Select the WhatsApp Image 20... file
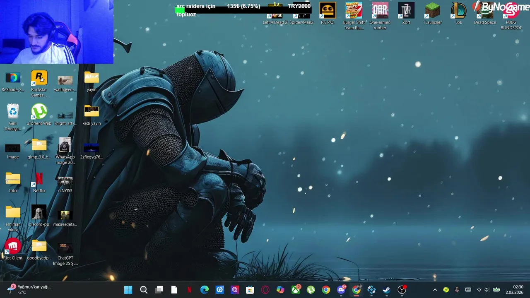Screen dimensions: 530x298 point(65,151)
